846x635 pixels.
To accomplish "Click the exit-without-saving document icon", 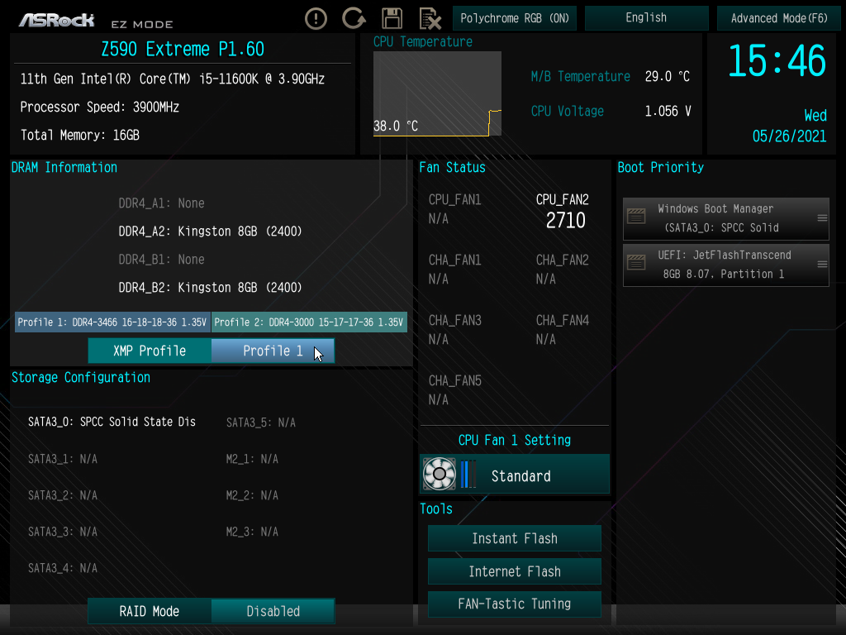I will point(428,18).
